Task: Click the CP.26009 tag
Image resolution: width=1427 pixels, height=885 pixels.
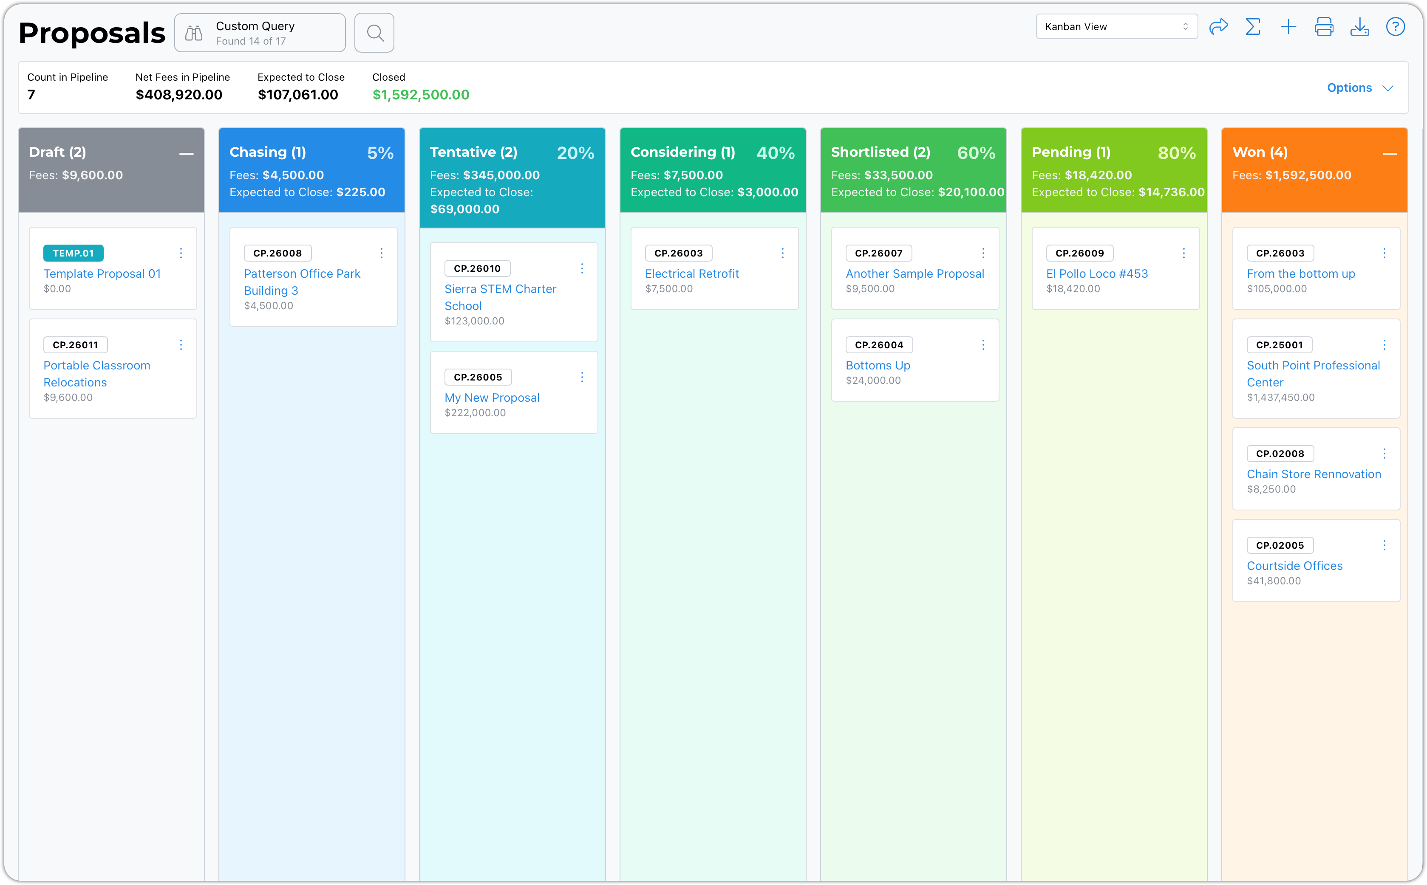Action: pyautogui.click(x=1079, y=253)
